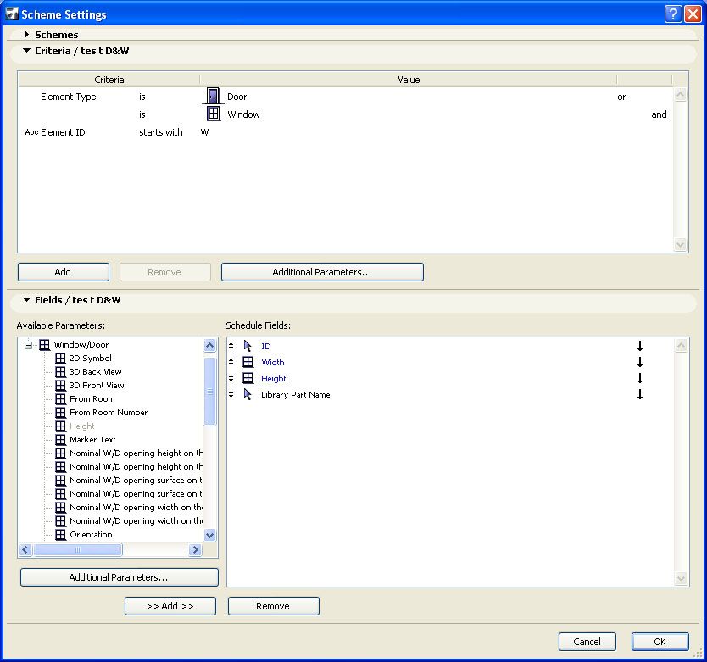This screenshot has height=662, width=707.
Task: Select the Orientation parameter
Action: [91, 534]
